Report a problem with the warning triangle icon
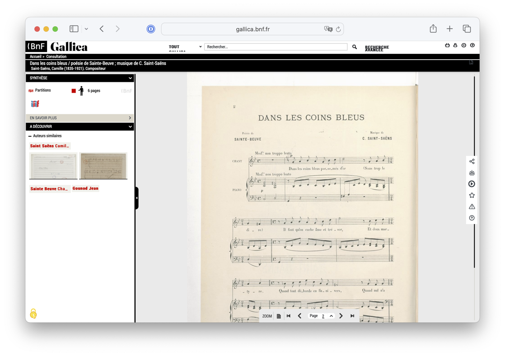The image size is (505, 356). pos(472,206)
